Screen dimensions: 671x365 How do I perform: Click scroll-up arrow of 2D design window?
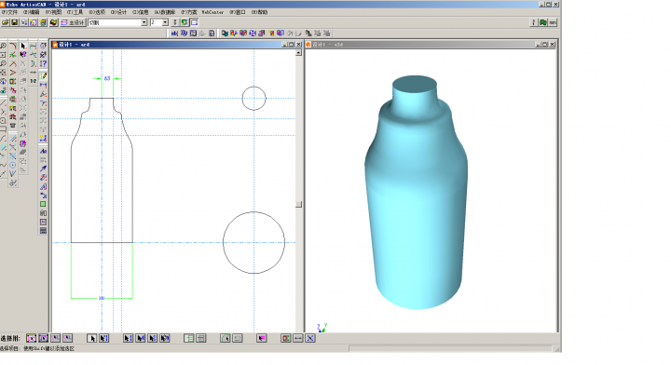tap(299, 52)
